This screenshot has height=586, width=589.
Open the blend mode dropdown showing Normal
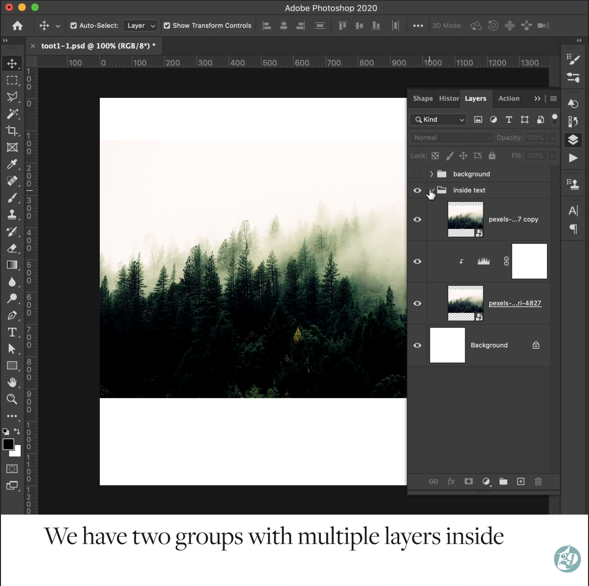pyautogui.click(x=451, y=137)
